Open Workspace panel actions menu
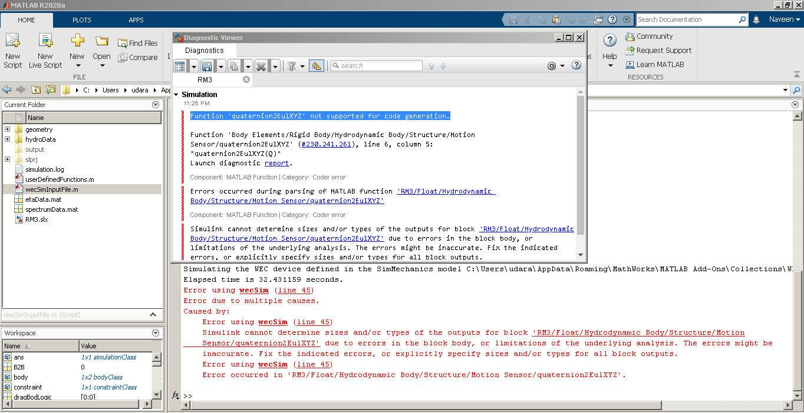Image resolution: width=804 pixels, height=413 pixels. (156, 333)
